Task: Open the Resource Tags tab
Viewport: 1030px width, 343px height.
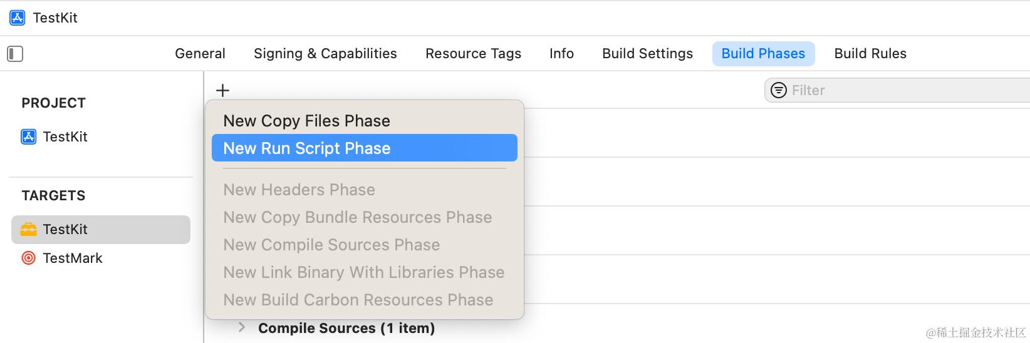Action: tap(473, 54)
